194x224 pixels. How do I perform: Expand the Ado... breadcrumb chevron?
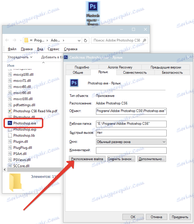63,40
